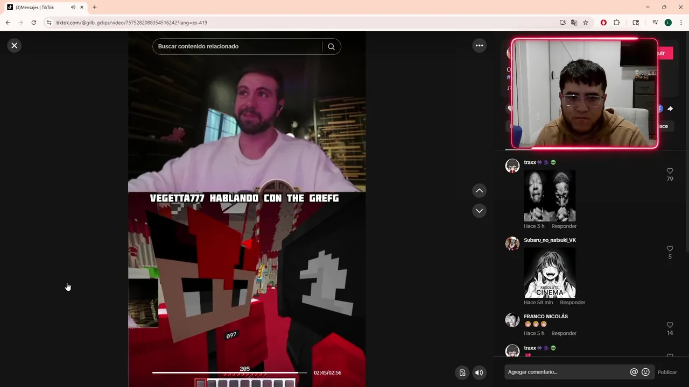The height and width of the screenshot is (387, 689).
Task: Click the video to pause playback
Action: 247,210
